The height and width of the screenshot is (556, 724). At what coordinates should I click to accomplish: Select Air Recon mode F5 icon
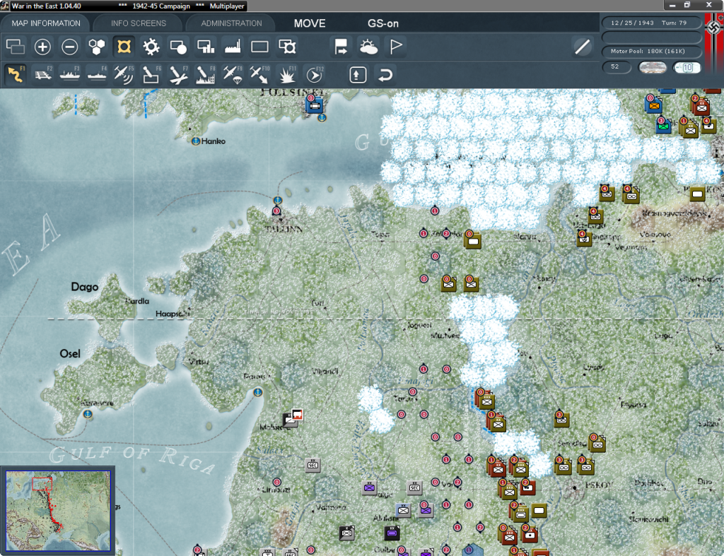[124, 74]
